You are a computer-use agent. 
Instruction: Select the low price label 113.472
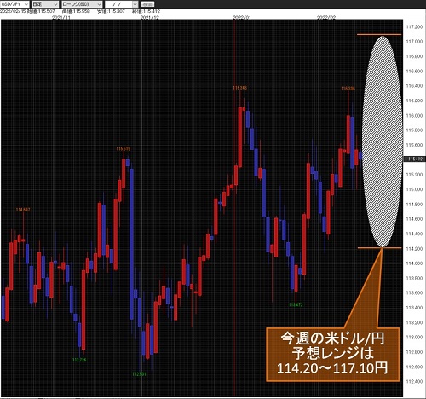pos(296,304)
